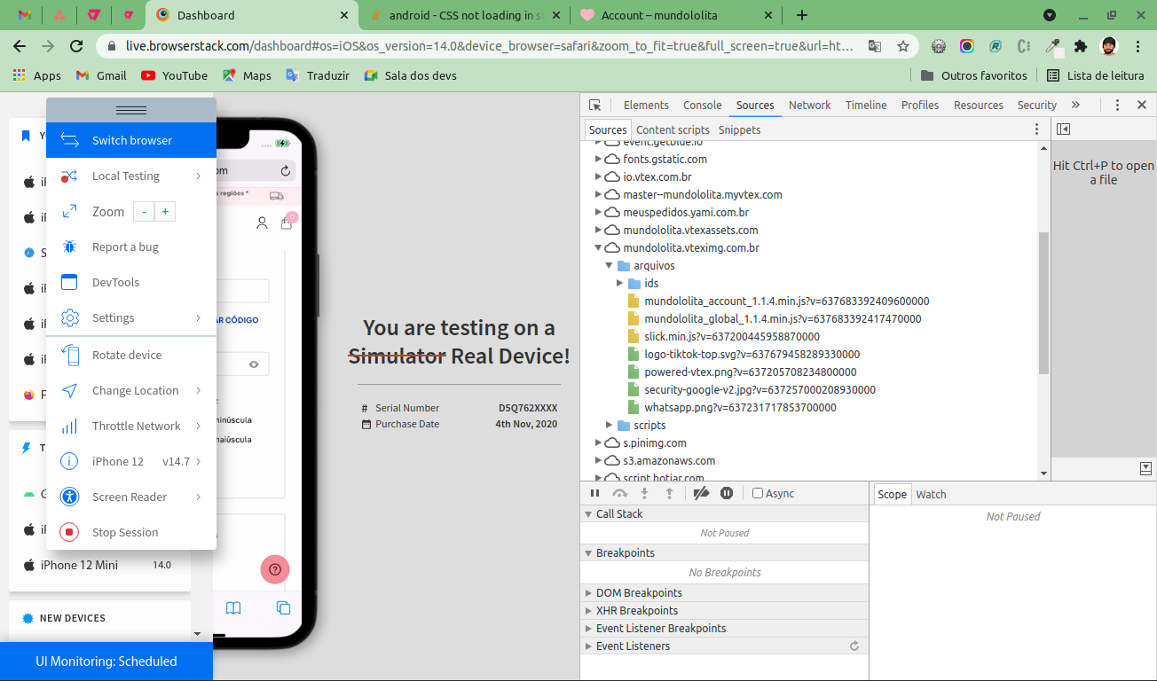Bookmark this page with the star icon
Screen dimensions: 1157x681
[903, 46]
